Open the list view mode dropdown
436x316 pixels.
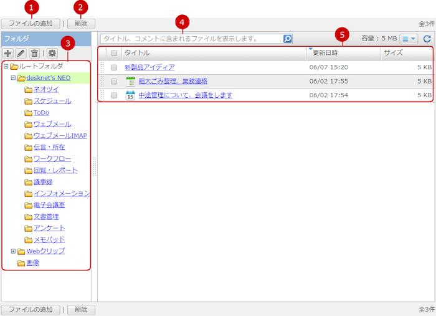[409, 39]
